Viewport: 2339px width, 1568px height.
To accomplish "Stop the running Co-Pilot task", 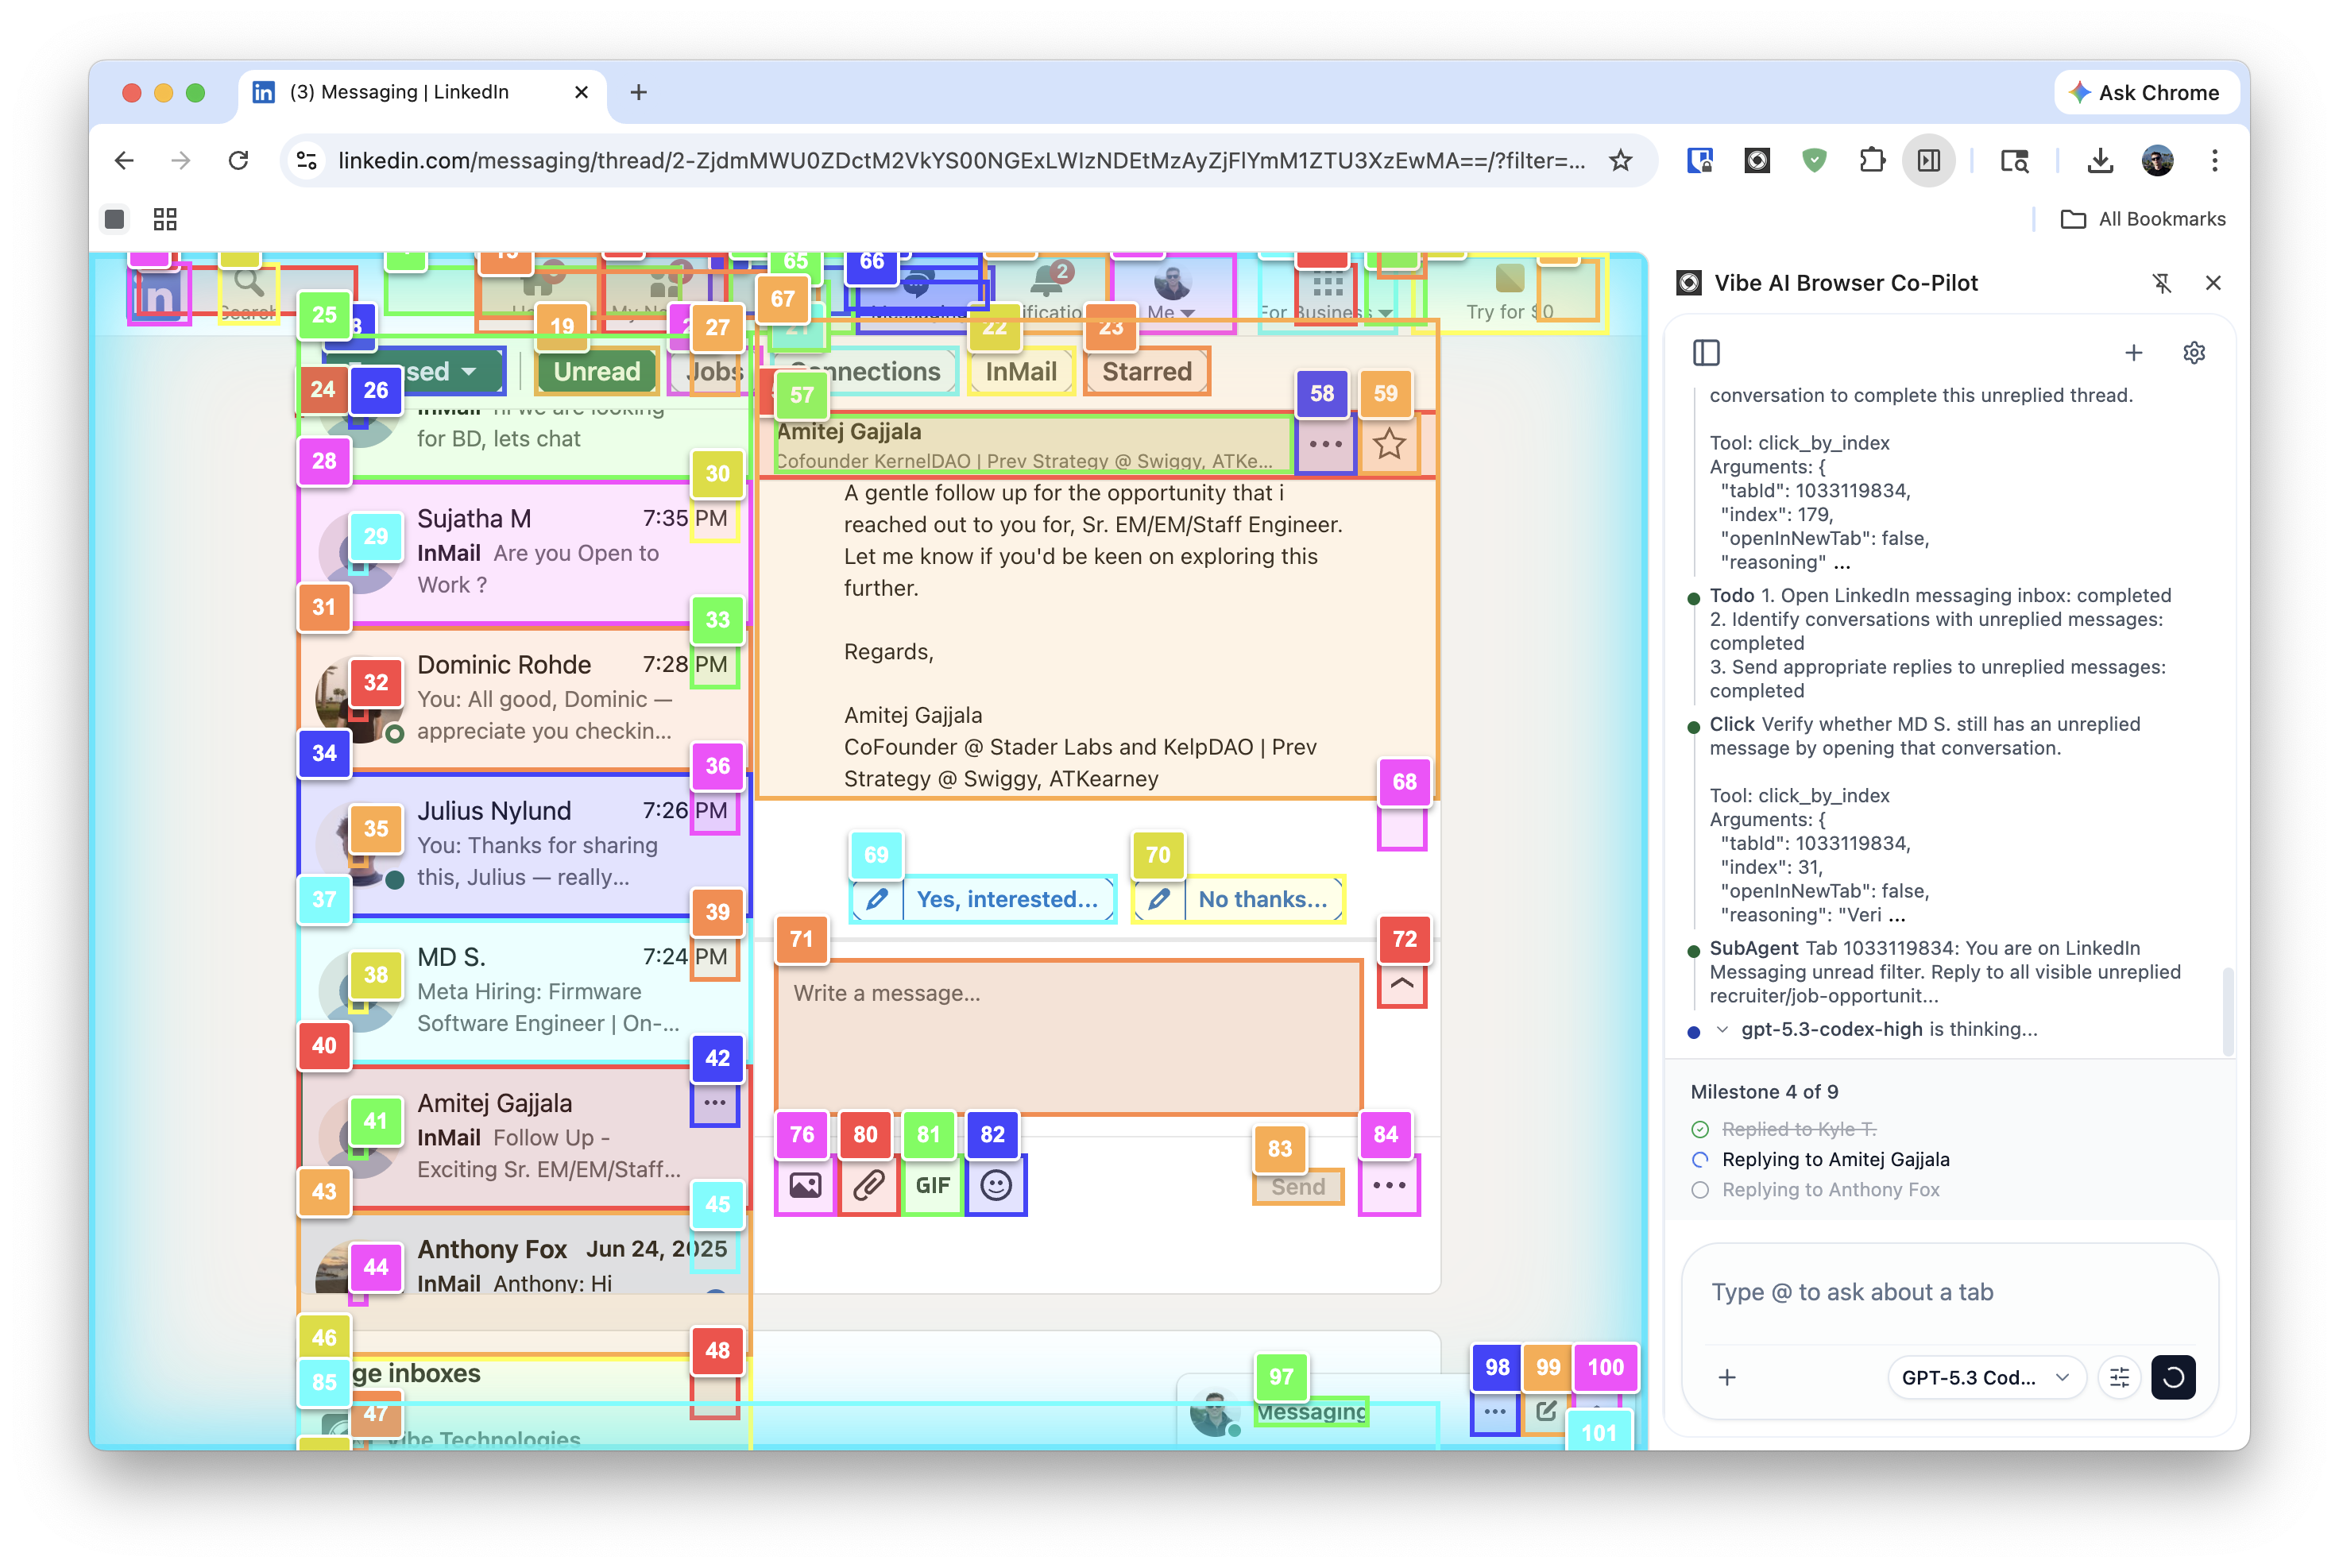I will pyautogui.click(x=2172, y=1377).
